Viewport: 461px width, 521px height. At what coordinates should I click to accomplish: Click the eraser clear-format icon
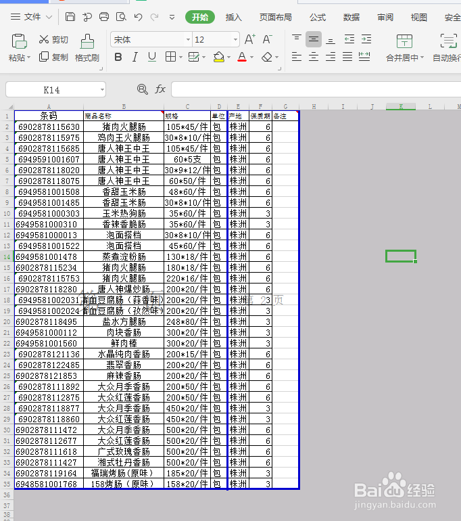[267, 57]
